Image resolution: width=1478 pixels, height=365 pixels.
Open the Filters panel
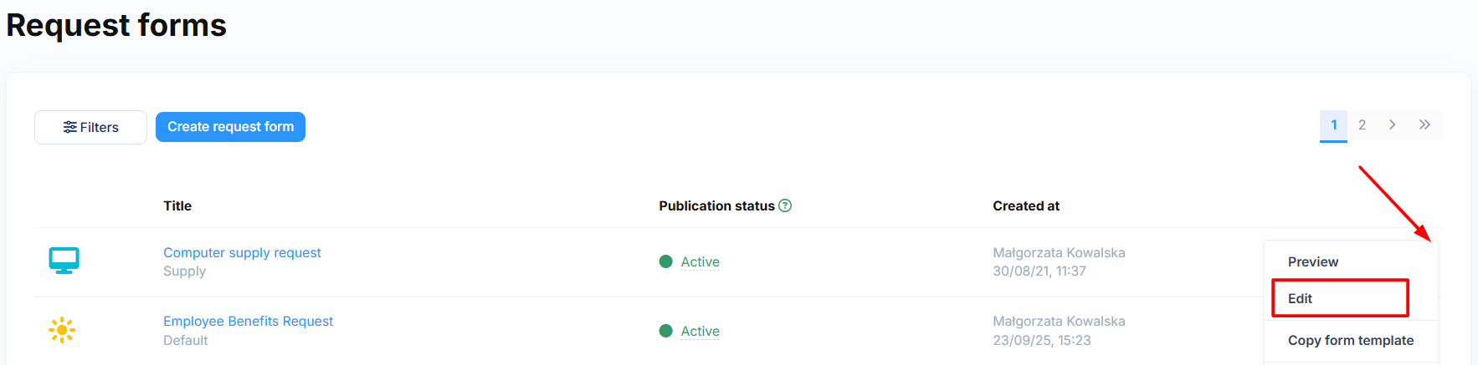(90, 127)
